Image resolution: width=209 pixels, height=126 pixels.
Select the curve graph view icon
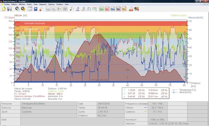point(48,9)
